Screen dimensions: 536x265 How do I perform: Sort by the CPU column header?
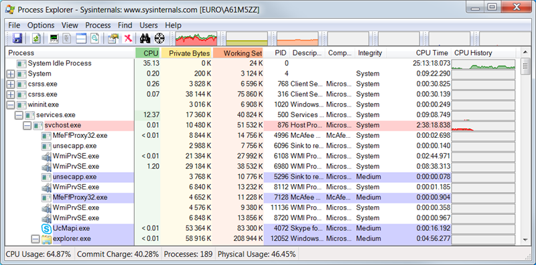coord(147,53)
